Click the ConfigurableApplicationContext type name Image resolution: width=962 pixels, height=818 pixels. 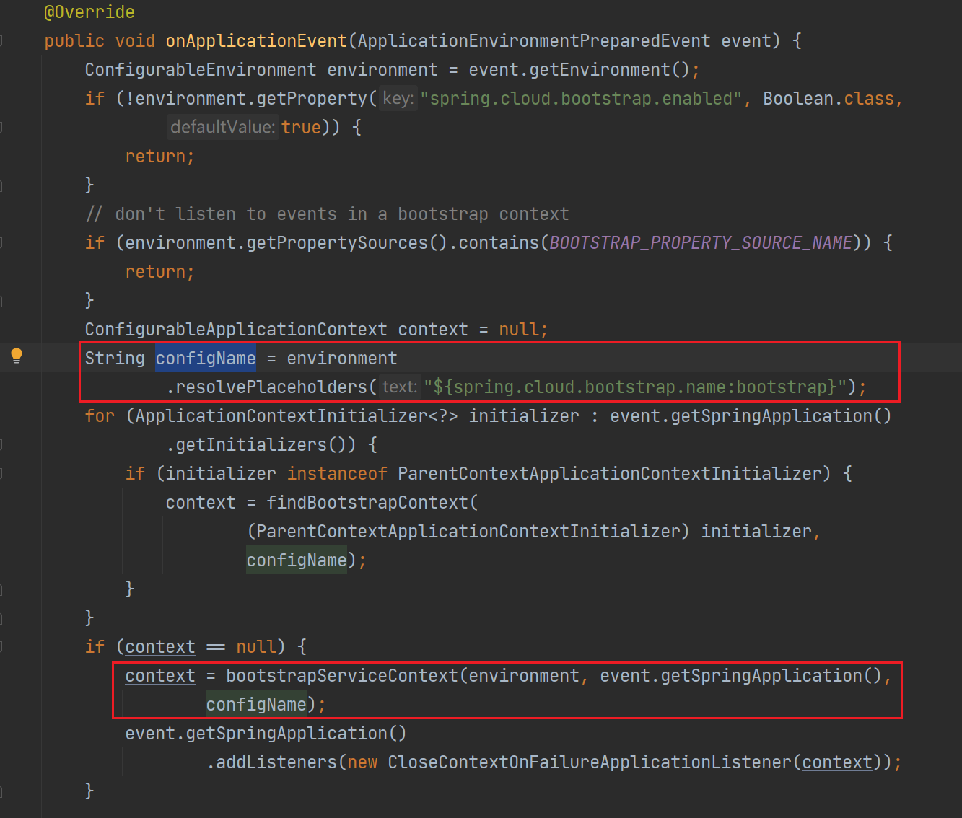tap(235, 330)
